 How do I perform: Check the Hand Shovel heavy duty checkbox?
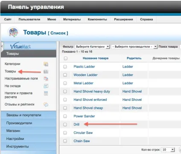[65, 91]
